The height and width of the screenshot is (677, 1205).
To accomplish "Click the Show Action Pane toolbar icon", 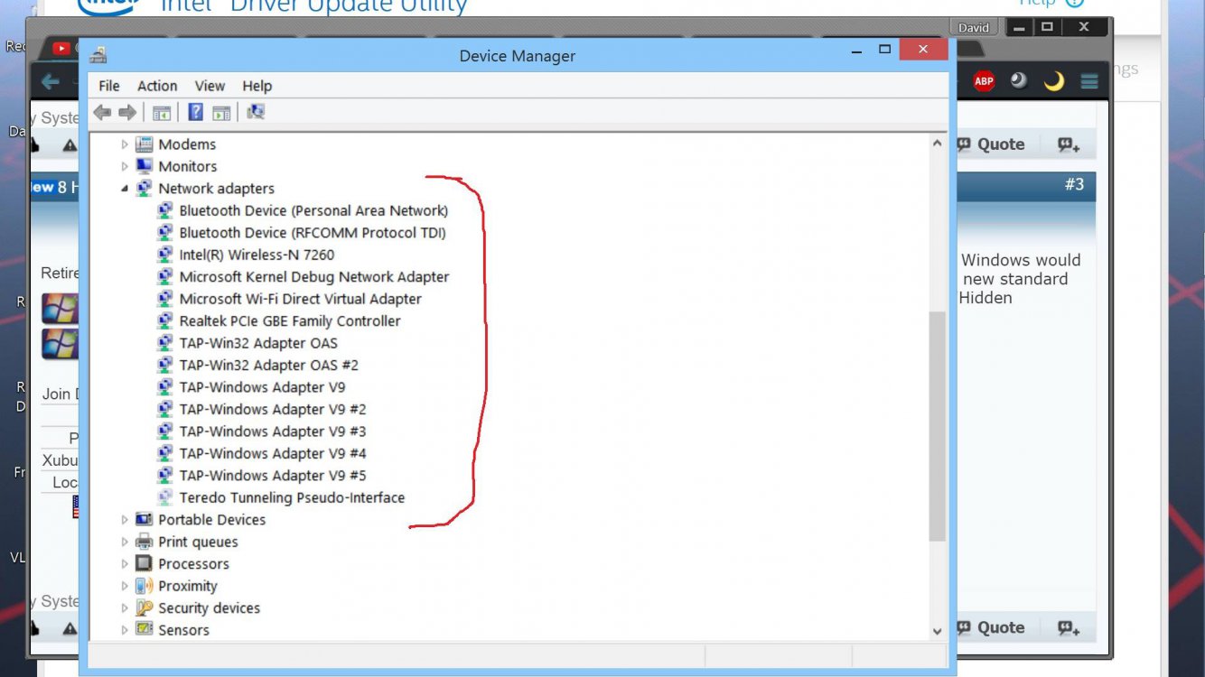I will point(220,112).
